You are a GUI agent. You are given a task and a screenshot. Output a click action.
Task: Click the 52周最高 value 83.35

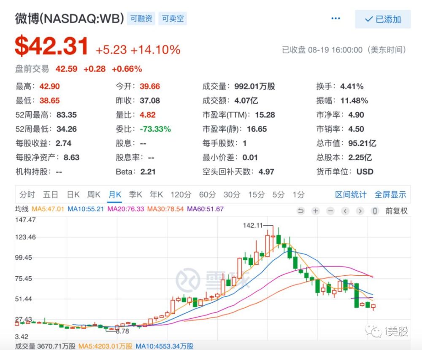coord(67,115)
